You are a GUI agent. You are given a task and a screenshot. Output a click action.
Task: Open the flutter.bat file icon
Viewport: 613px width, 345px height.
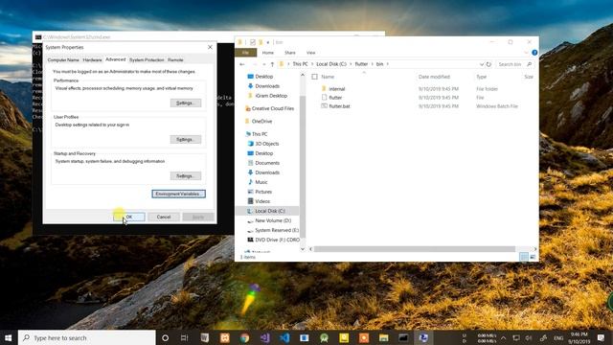[x=324, y=106]
